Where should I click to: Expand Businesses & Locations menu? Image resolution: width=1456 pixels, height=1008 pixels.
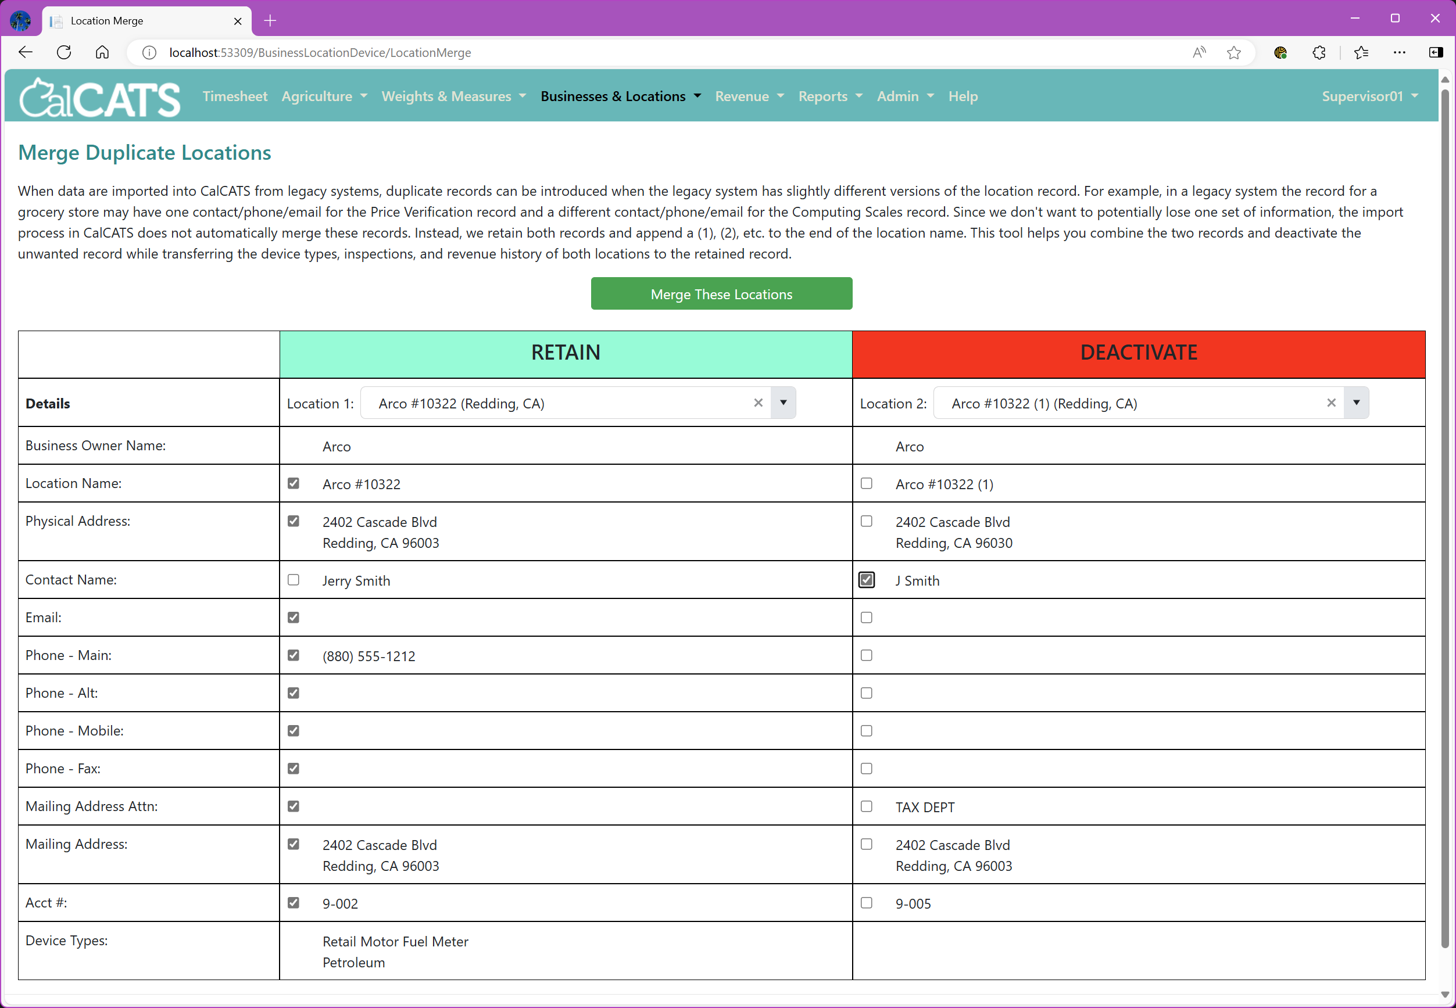click(621, 96)
